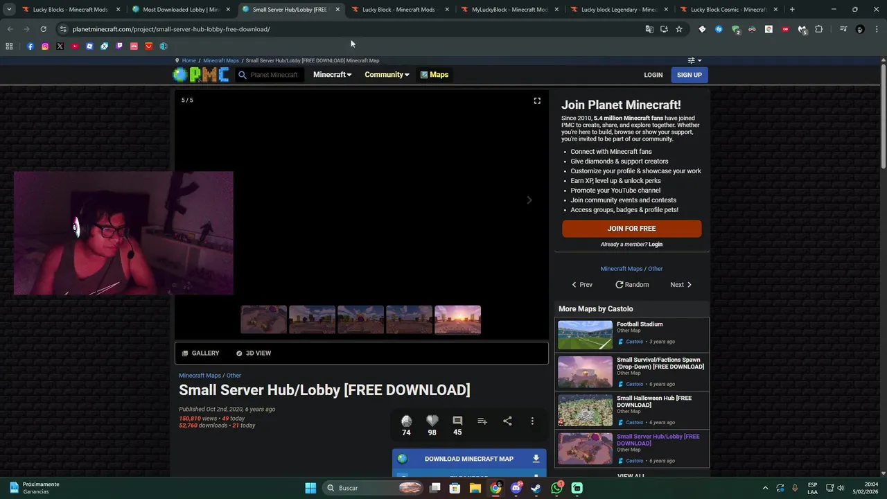
Task: Expand the Minecraft nav dropdown
Action: pos(332,75)
